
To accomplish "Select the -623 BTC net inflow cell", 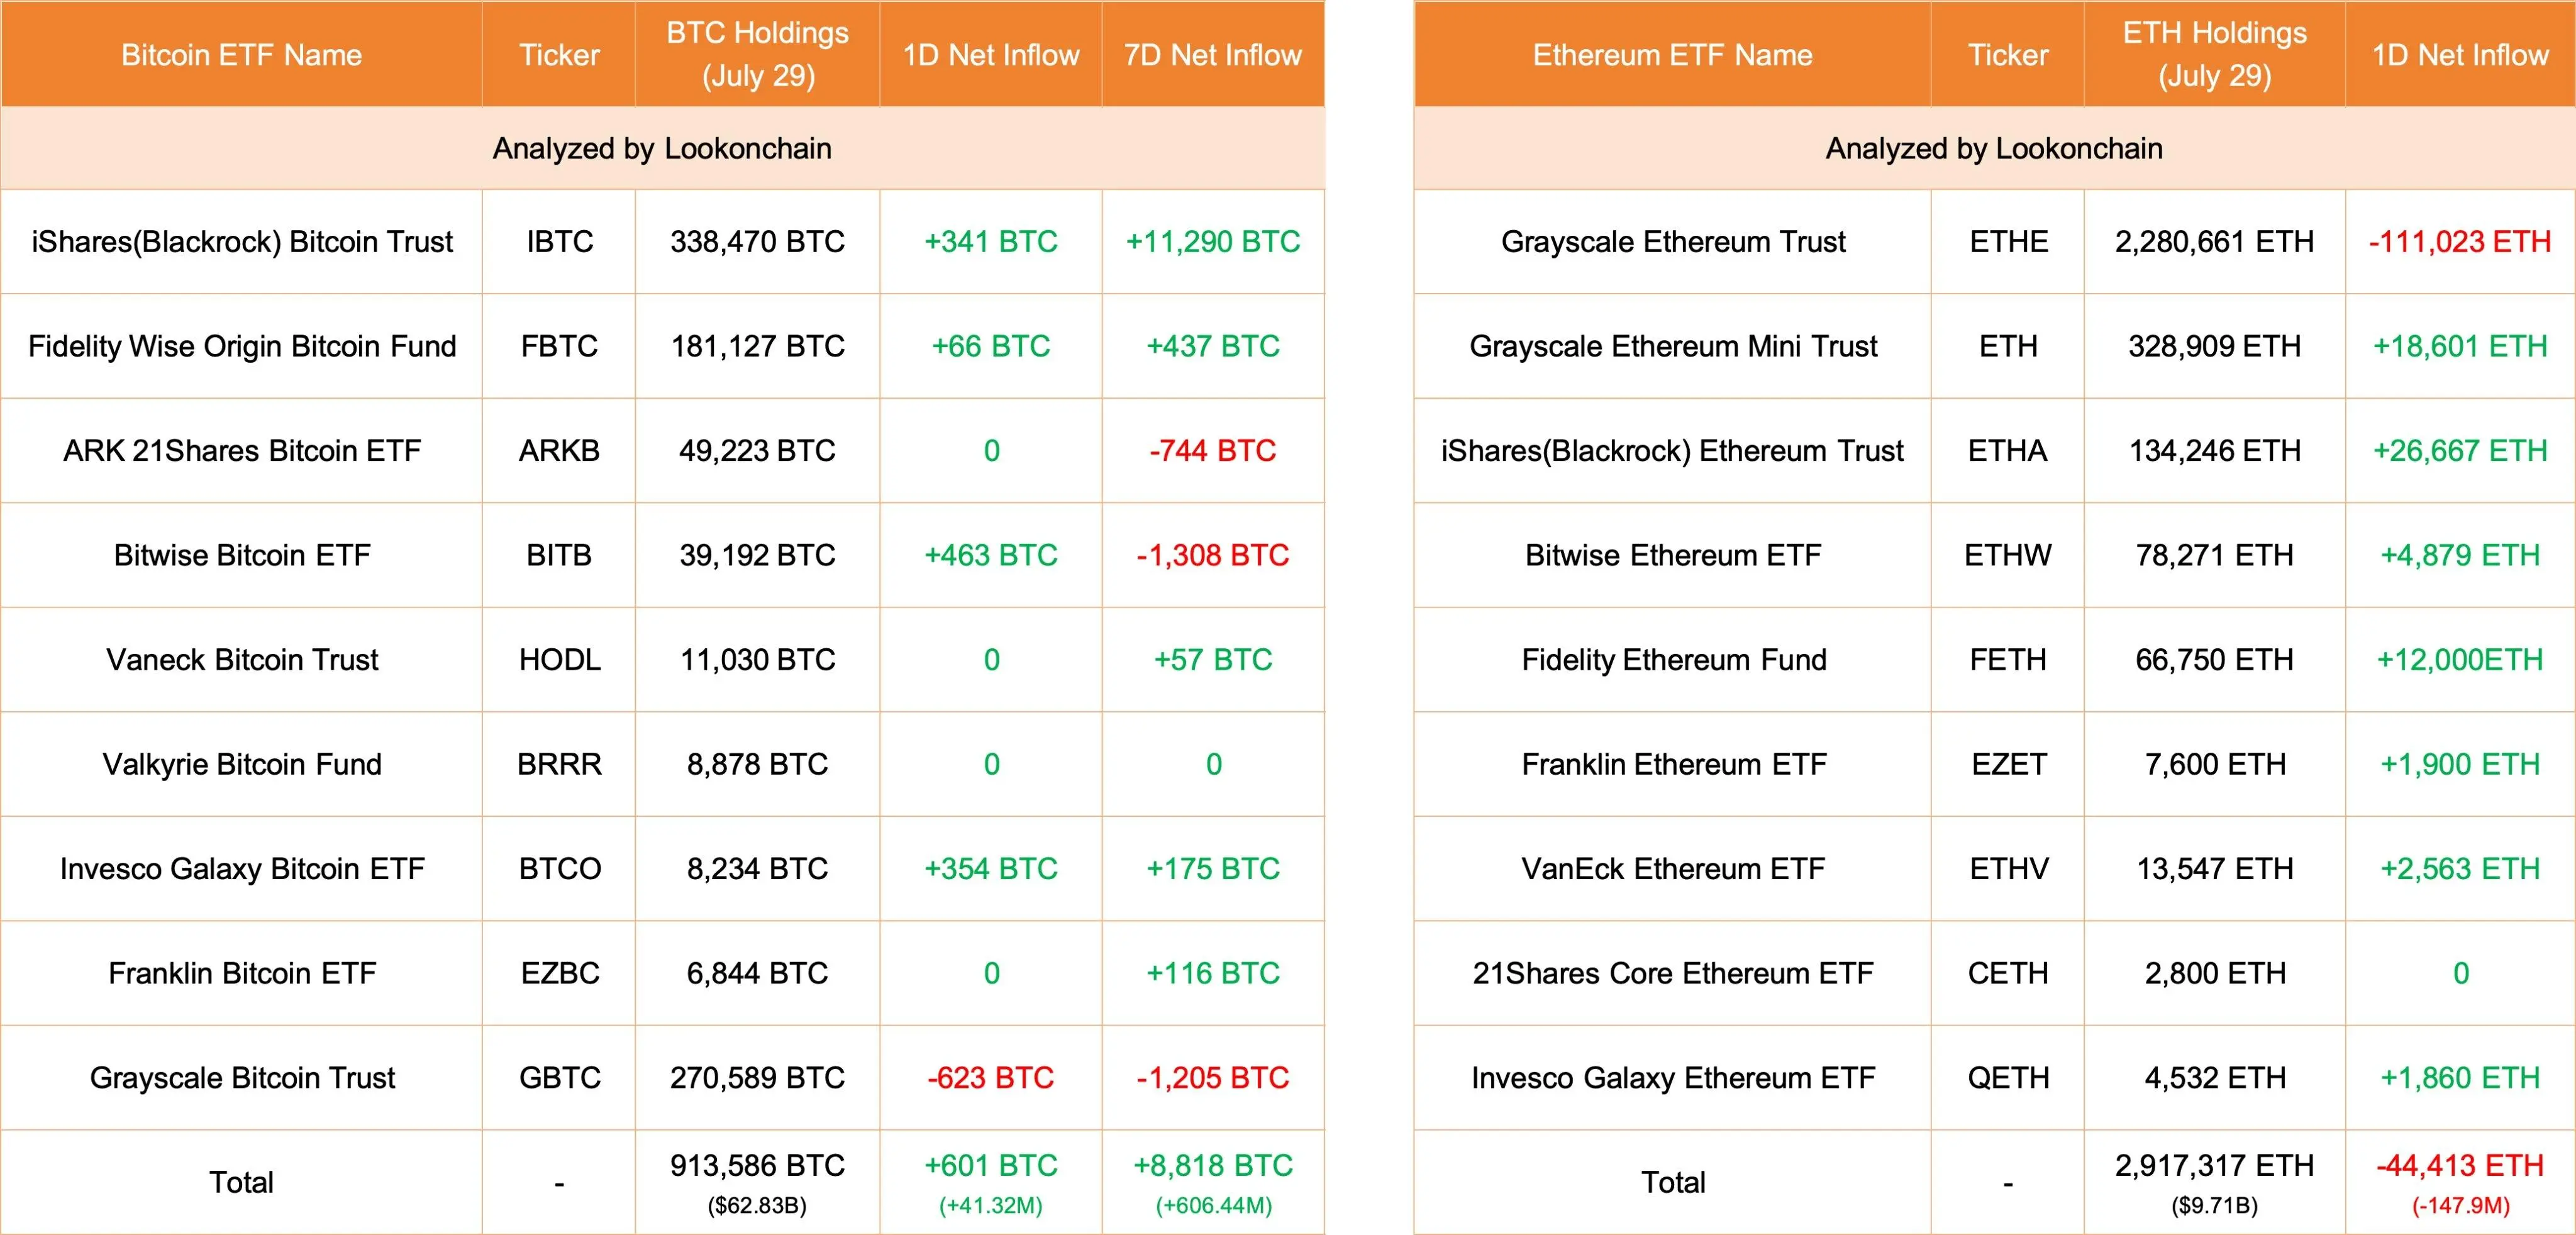I will point(990,1078).
